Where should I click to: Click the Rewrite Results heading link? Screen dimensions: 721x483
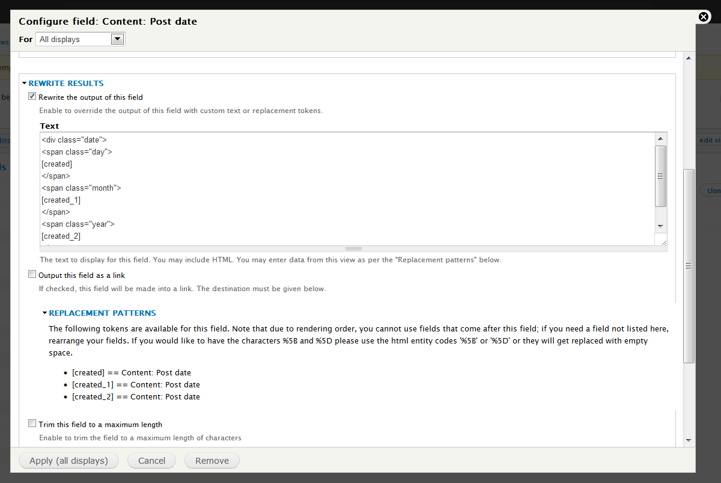[x=66, y=84]
